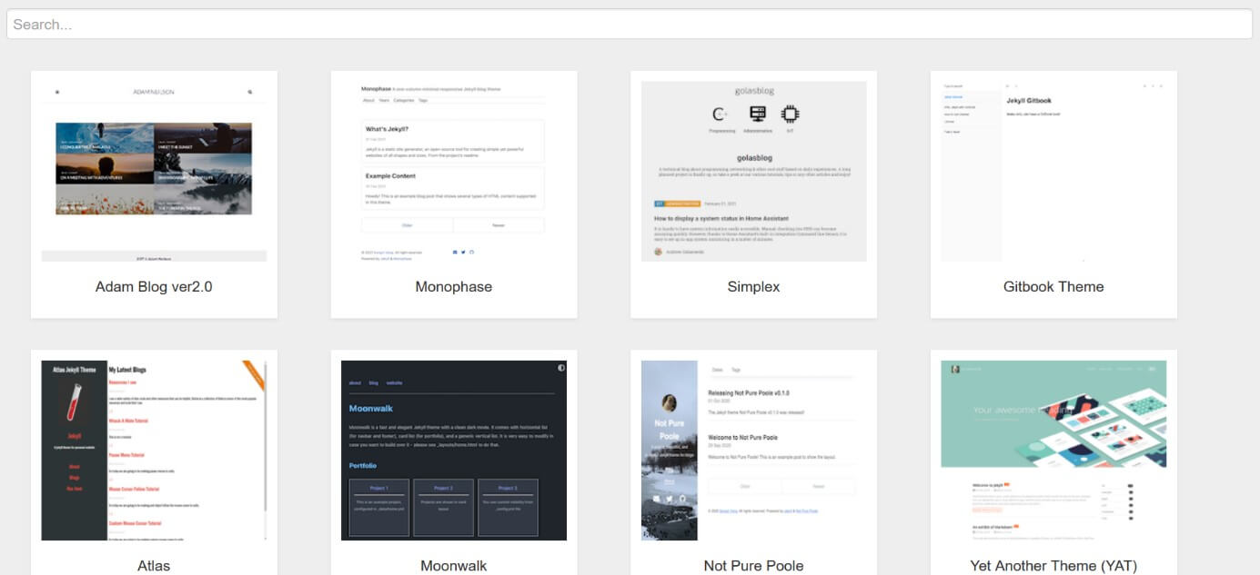
Task: Click the Gitbook Theme preview thumbnail
Action: 1053,172
